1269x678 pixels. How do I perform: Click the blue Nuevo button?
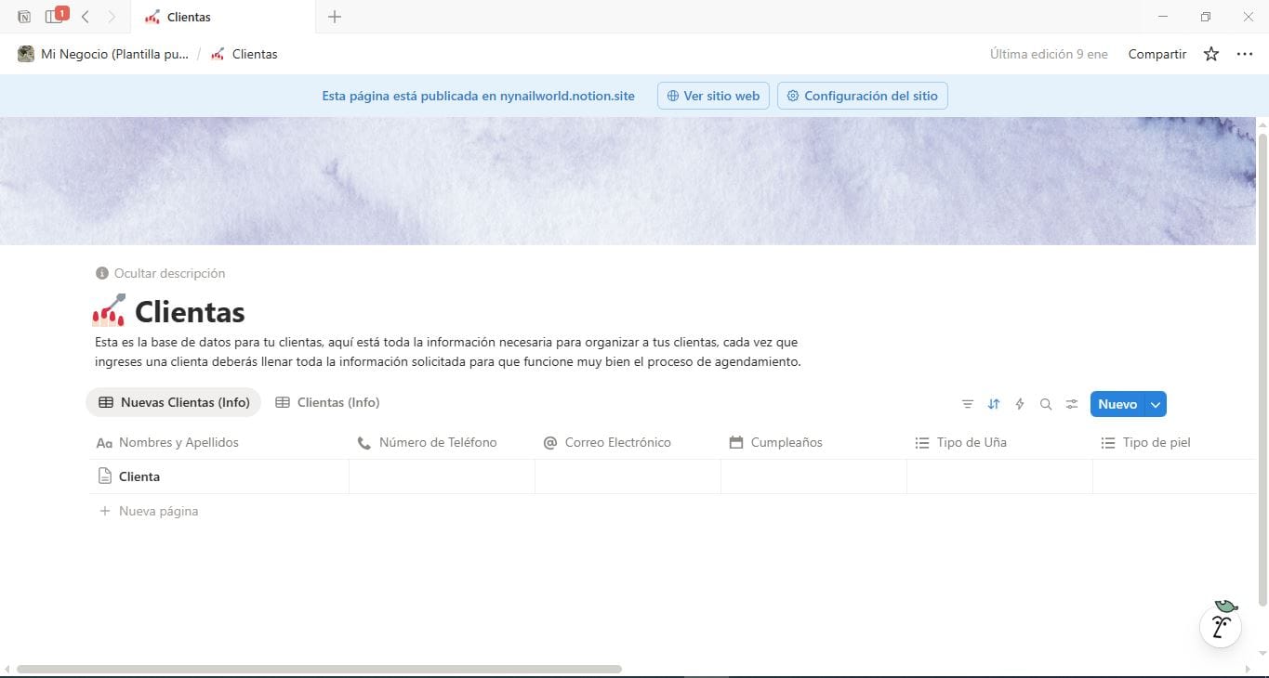click(x=1117, y=404)
